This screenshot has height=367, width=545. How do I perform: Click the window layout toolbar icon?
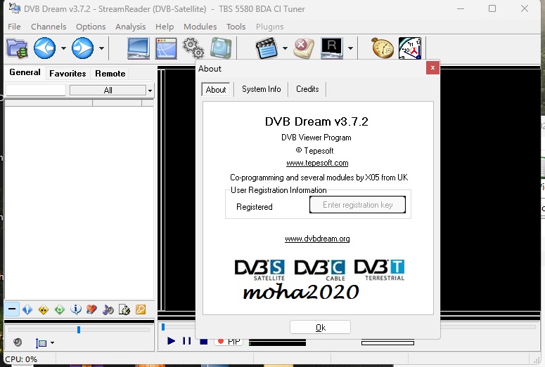[x=166, y=48]
